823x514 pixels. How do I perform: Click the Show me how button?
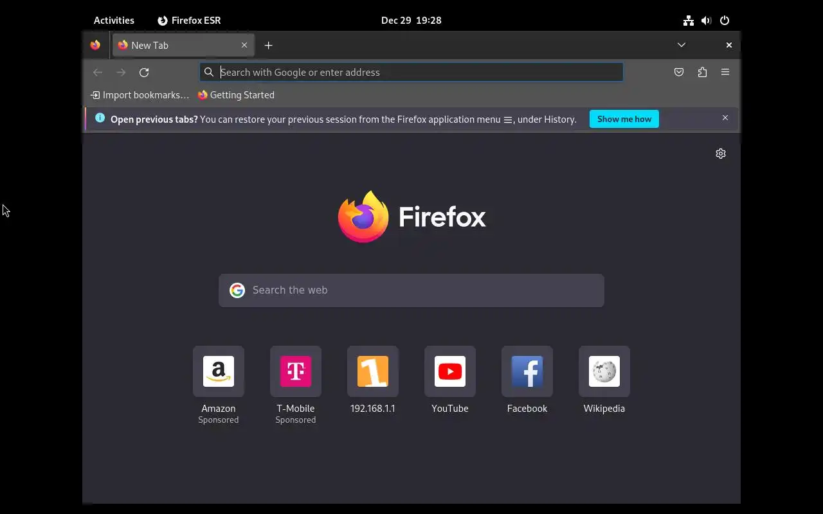tap(624, 119)
